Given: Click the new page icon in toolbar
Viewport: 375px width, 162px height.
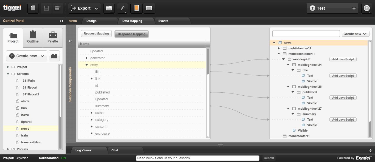Looking at the screenshot, I should click(33, 8).
